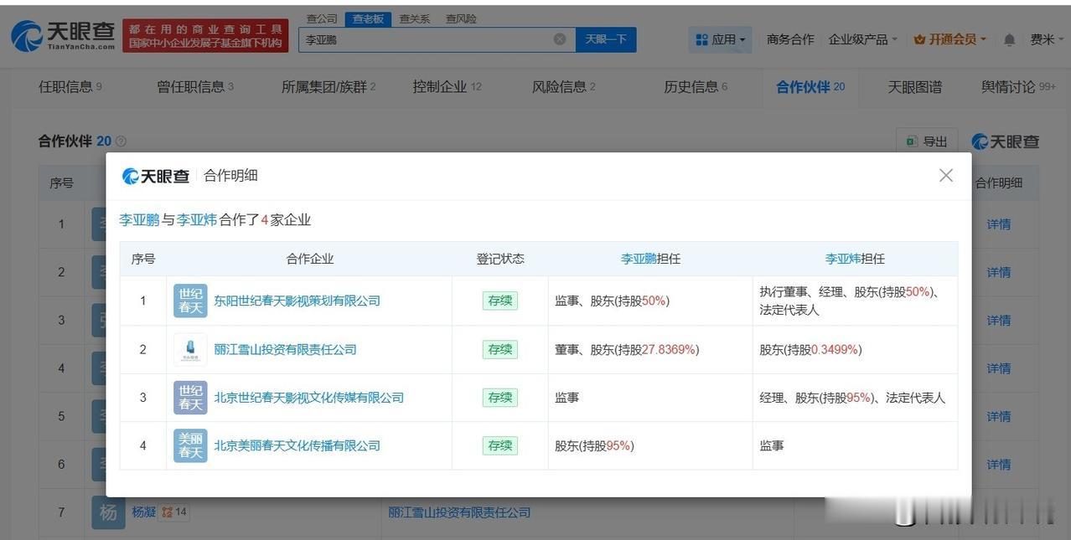1071x540 pixels.
Task: Close the 合作明细 dialog
Action: tap(946, 175)
